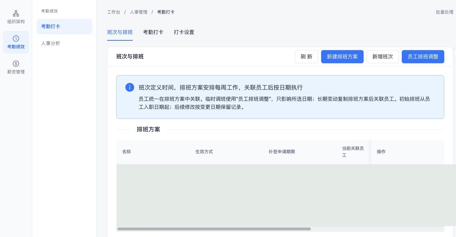The width and height of the screenshot is (456, 237).
Task: Switch to the 班次与排班 tab
Action: pos(120,32)
